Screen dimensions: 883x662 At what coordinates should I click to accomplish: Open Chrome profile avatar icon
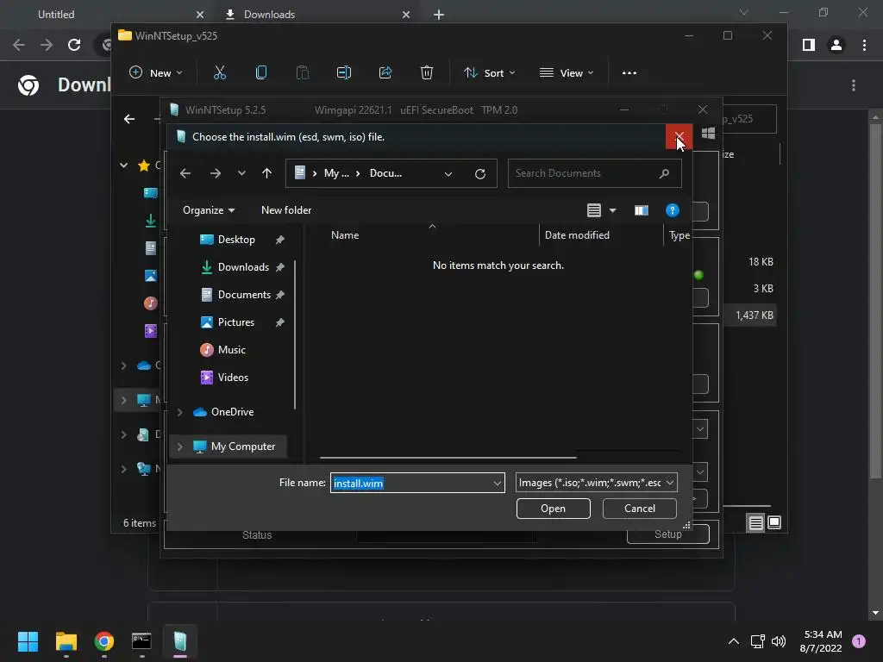tap(836, 45)
